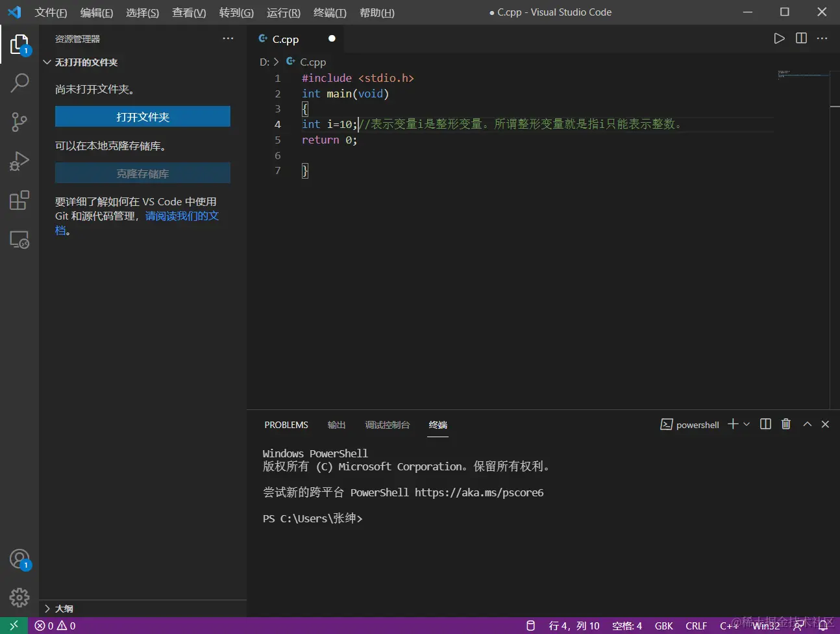Click the unsaved dot on C.cpp tab
This screenshot has height=634, width=840.
pos(332,38)
